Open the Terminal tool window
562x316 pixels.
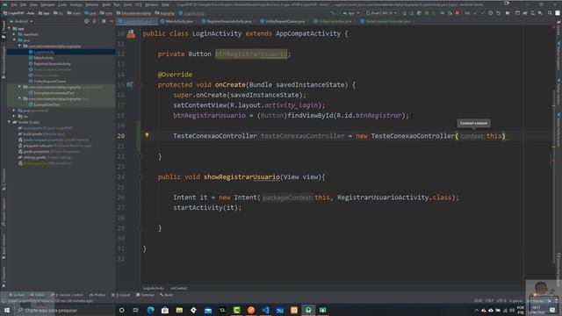click(x=145, y=295)
